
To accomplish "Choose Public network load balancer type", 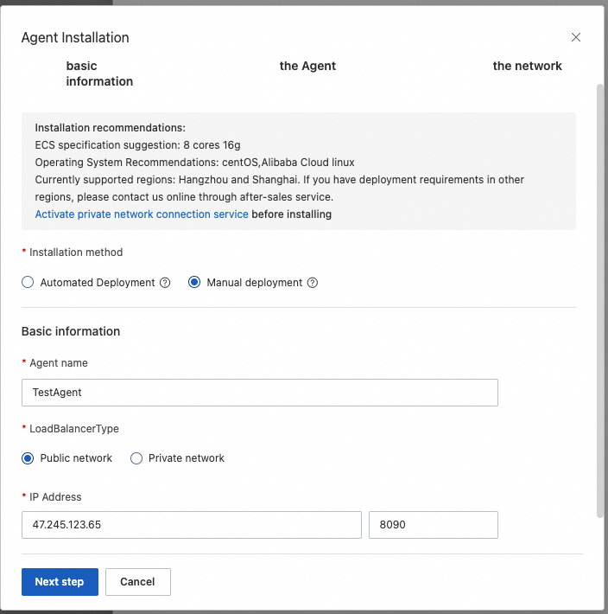I will coord(28,458).
